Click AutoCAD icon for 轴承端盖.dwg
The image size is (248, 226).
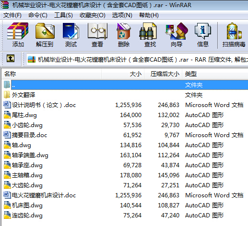[7, 155]
